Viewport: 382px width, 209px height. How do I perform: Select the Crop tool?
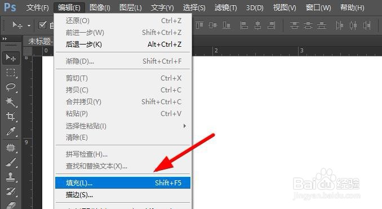tap(11, 116)
